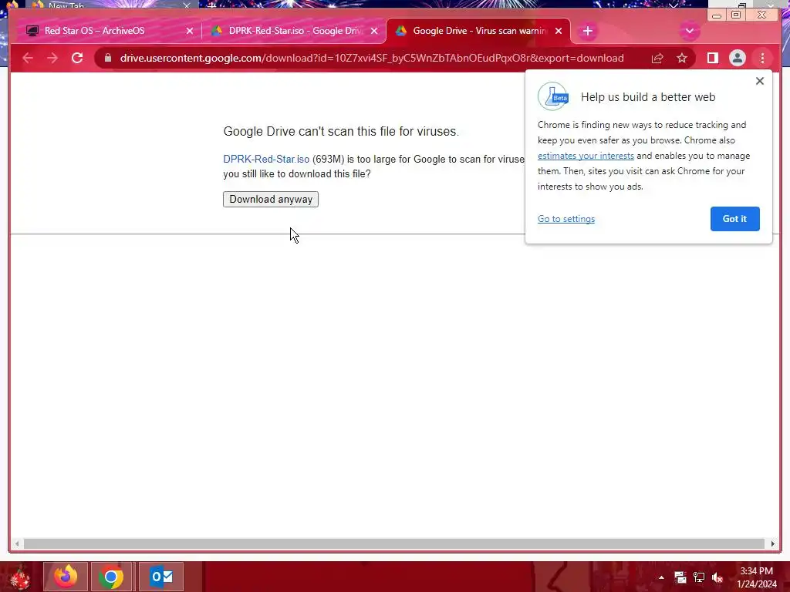Open Firefox from the taskbar

[x=66, y=577]
